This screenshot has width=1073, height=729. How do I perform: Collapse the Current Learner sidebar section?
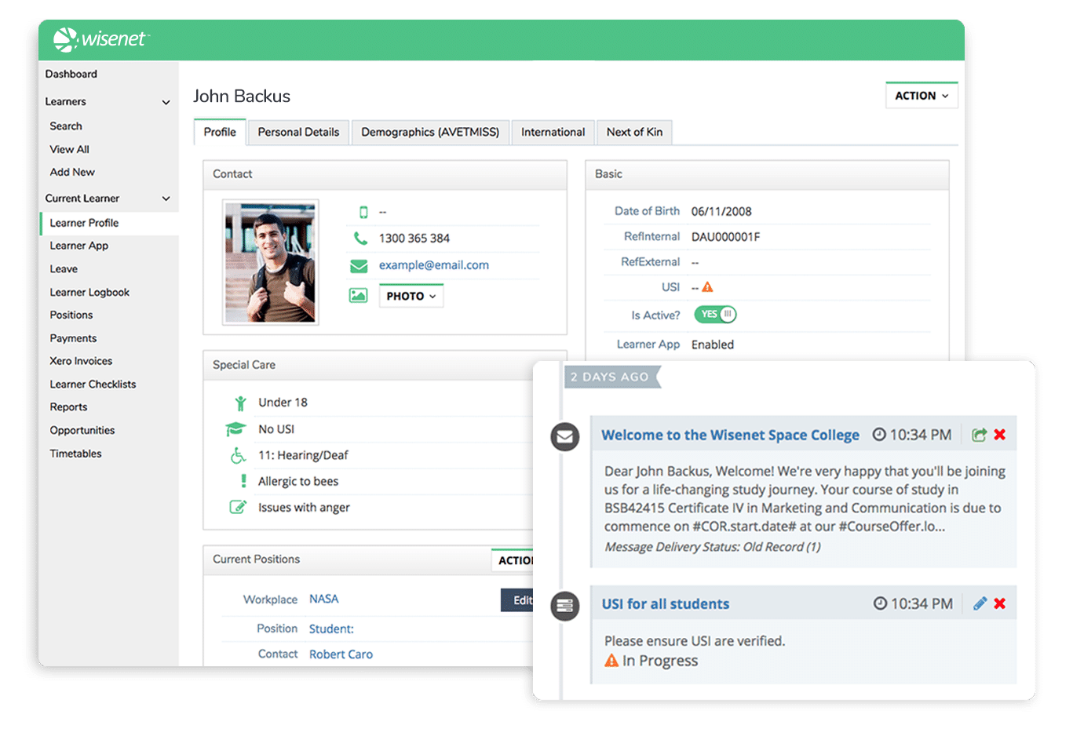[166, 199]
